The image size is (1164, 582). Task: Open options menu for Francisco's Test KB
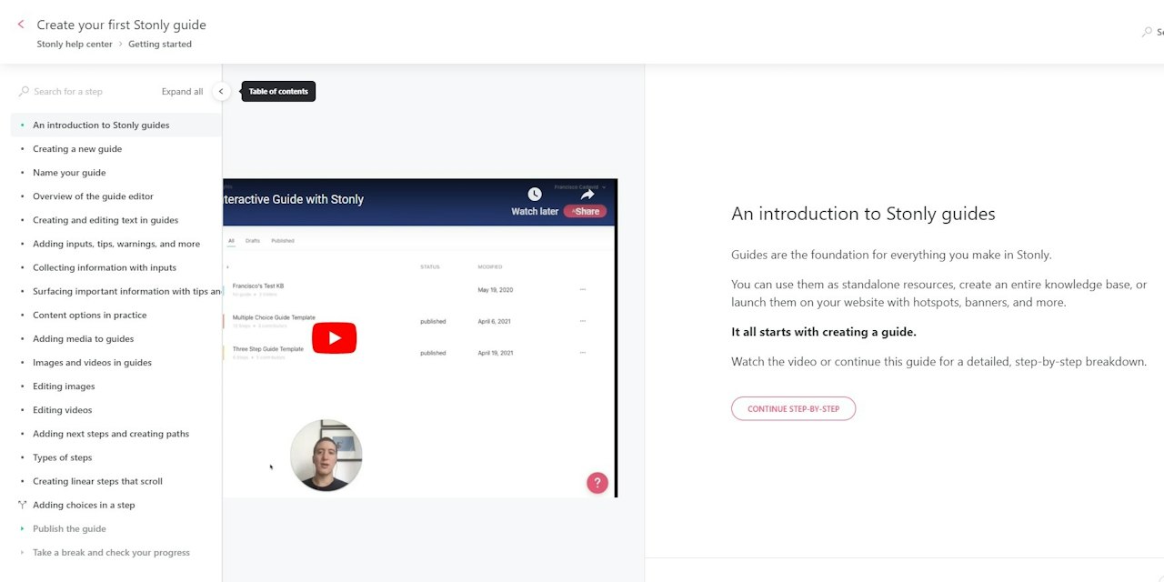tap(583, 289)
